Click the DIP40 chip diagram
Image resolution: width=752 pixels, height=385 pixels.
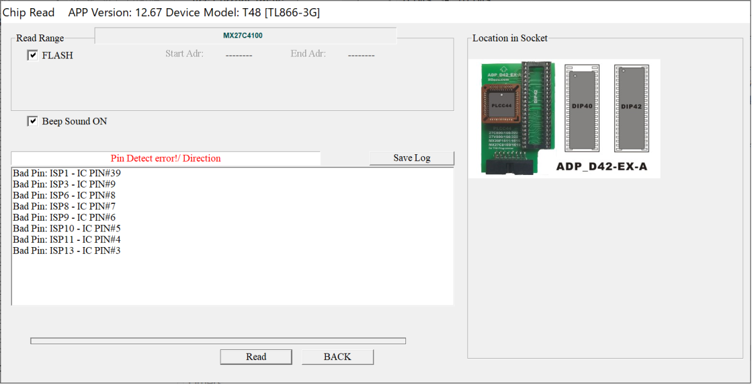pyautogui.click(x=582, y=107)
